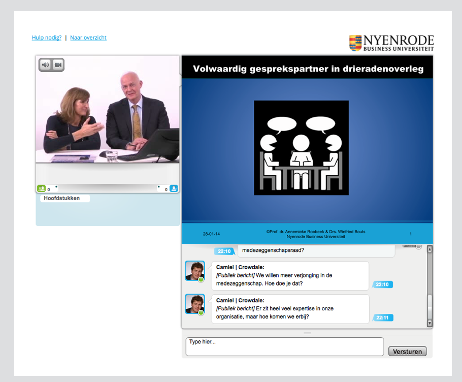Open the Hulp nodig? link

click(x=47, y=38)
